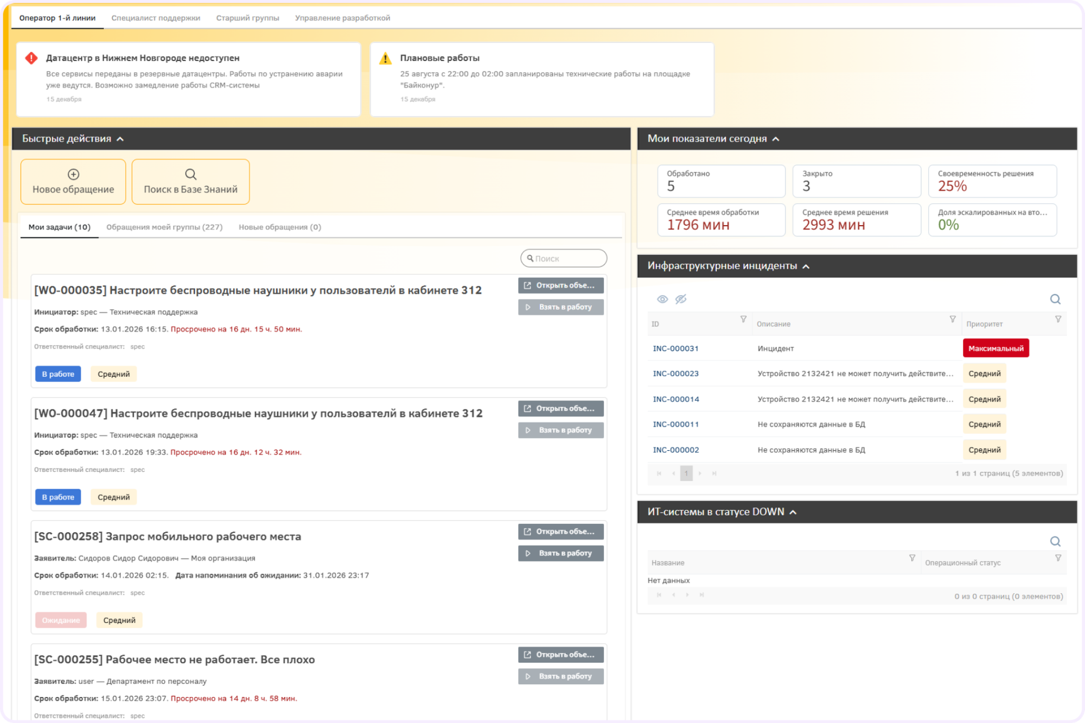Go to last page in IT systems table
This screenshot has width=1085, height=723.
[701, 595]
